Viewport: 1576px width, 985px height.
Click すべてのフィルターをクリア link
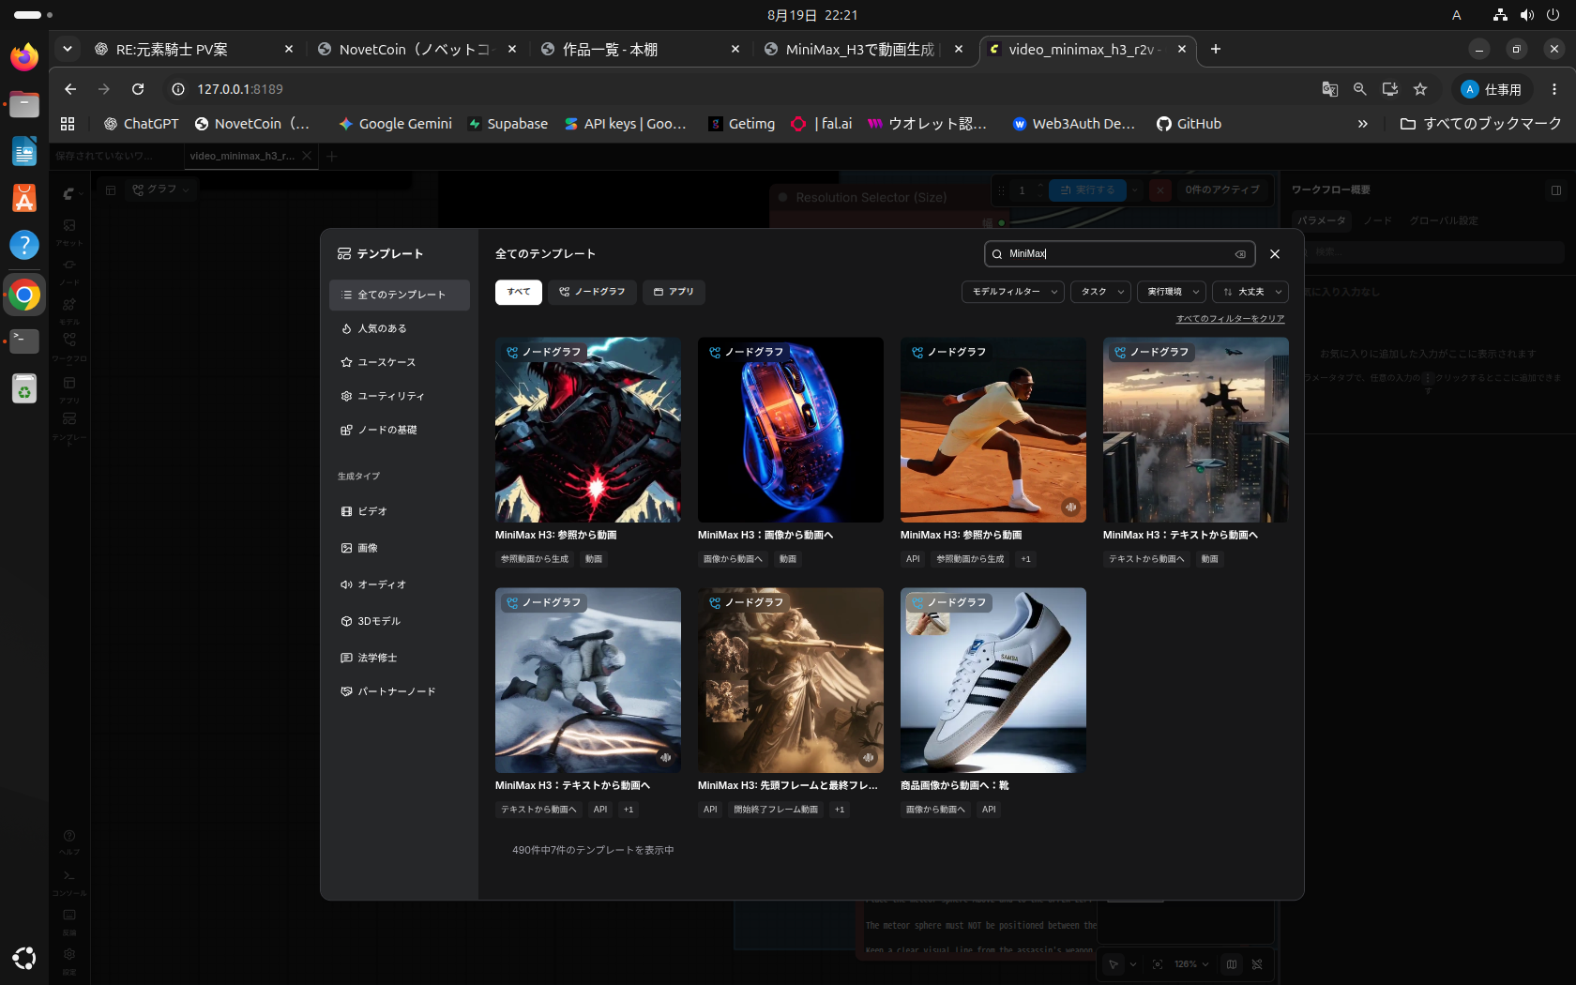1231,319
